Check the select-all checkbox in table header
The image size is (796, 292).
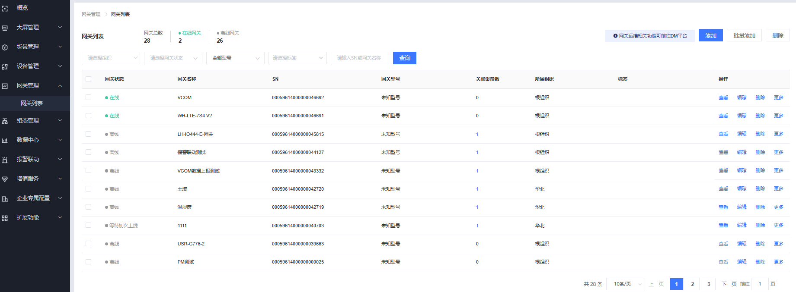89,79
